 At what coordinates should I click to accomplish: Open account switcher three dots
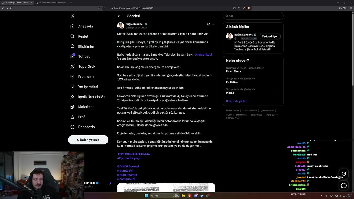coord(109,185)
